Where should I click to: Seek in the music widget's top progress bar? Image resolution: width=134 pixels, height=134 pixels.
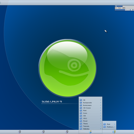tap(125, 6)
